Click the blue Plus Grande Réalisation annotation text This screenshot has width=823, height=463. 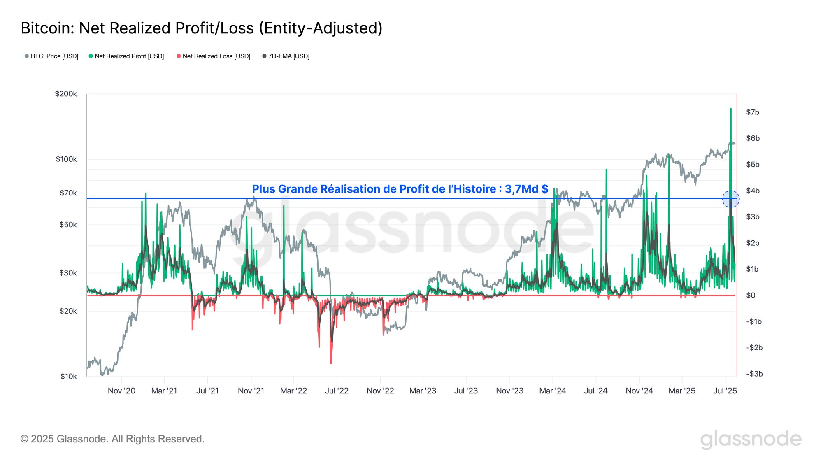[400, 189]
